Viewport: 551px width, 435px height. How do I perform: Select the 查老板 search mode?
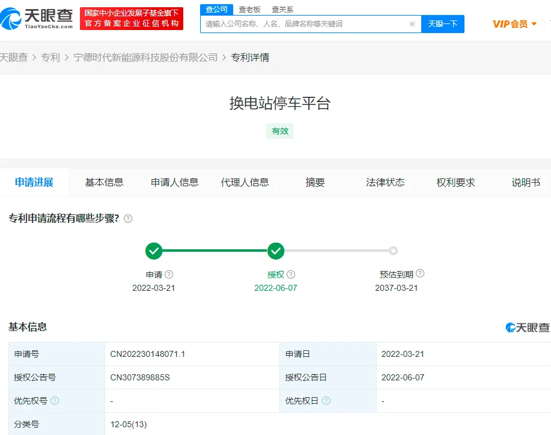(x=250, y=10)
